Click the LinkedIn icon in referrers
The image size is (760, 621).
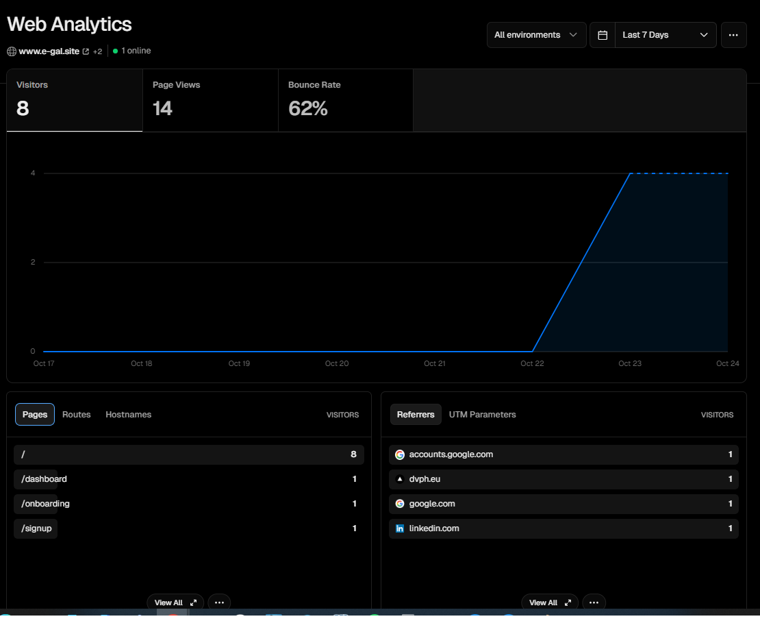(400, 528)
